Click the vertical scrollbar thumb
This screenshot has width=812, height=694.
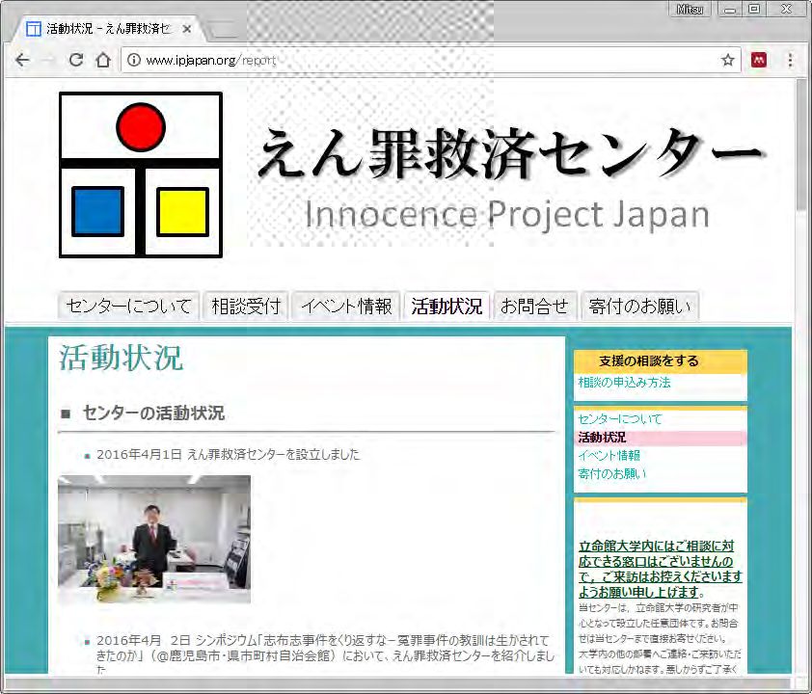click(801, 146)
